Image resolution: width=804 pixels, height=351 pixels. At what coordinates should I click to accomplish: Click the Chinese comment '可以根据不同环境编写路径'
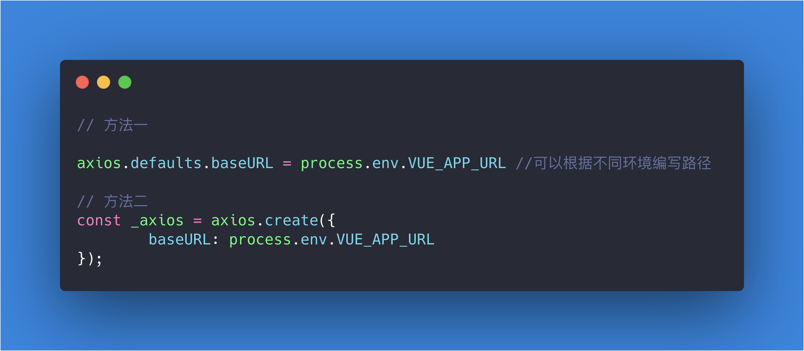(623, 163)
